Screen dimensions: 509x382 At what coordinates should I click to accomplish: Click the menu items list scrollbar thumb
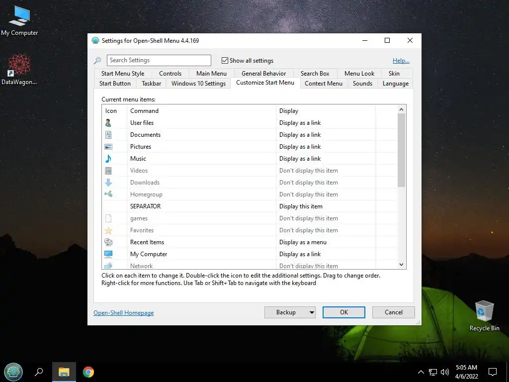click(401, 150)
